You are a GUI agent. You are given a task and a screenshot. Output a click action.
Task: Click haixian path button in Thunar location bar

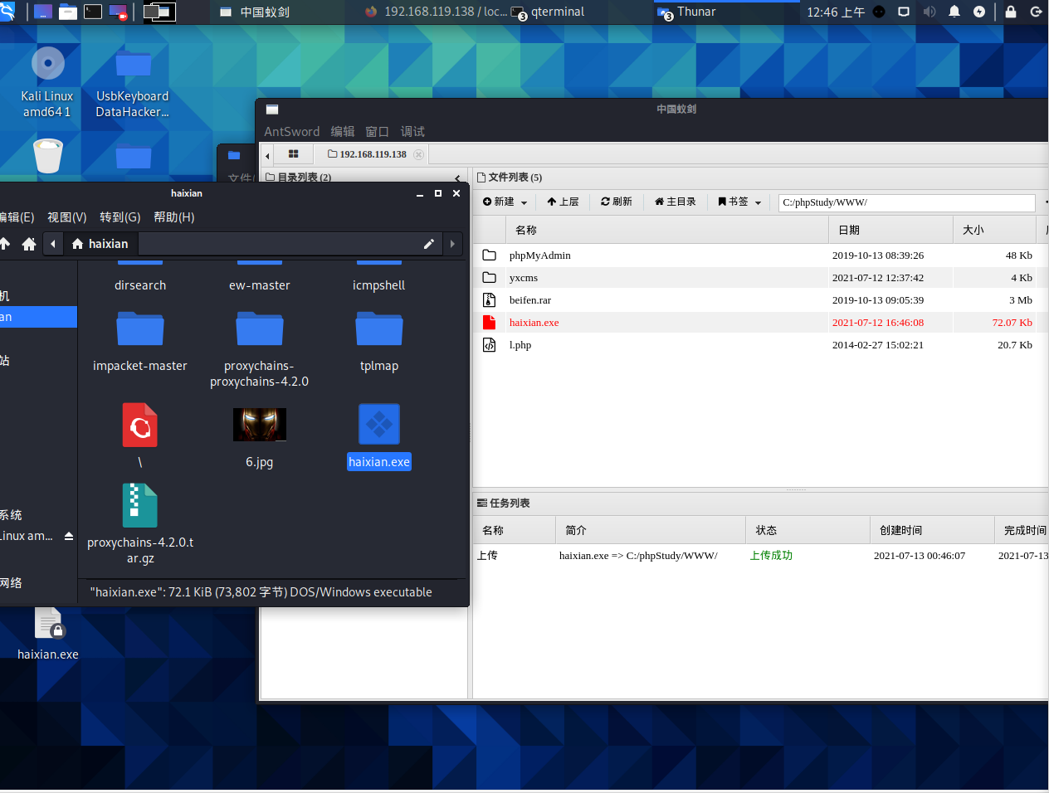point(100,244)
